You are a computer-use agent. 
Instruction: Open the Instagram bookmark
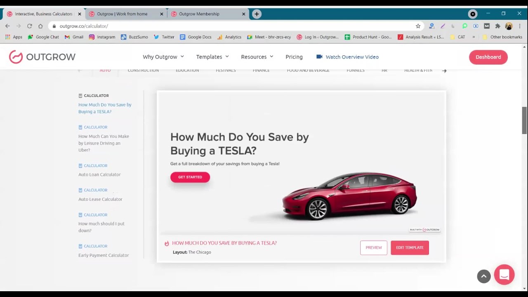coord(102,37)
